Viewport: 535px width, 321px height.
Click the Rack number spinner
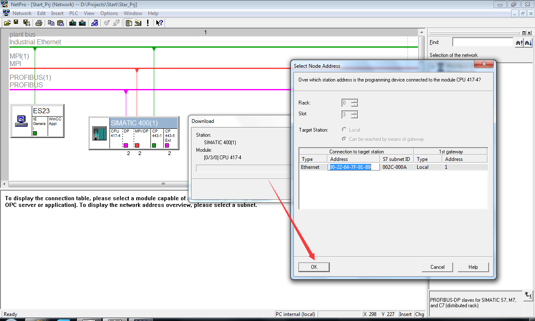click(x=354, y=103)
